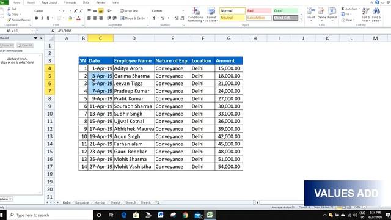
Task: Click the Increase Font Size icon
Action: coord(76,11)
